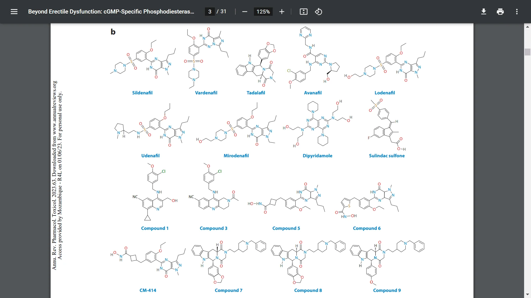
Task: Click the Sildenafil label
Action: (x=142, y=93)
